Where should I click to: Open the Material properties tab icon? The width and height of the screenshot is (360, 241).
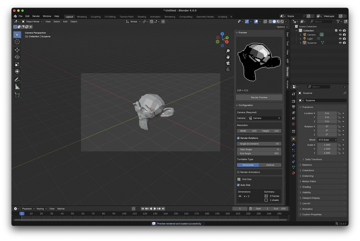[x=294, y=173]
